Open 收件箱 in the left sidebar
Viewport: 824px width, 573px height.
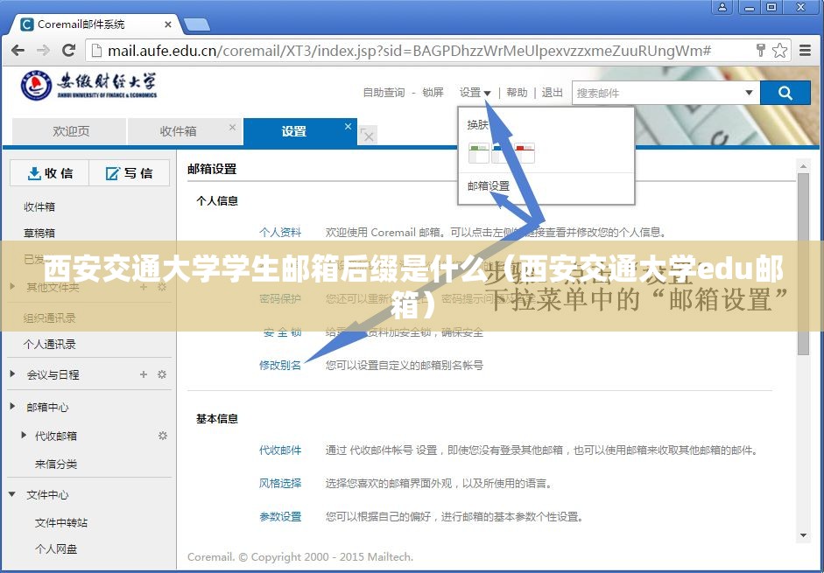click(x=39, y=206)
